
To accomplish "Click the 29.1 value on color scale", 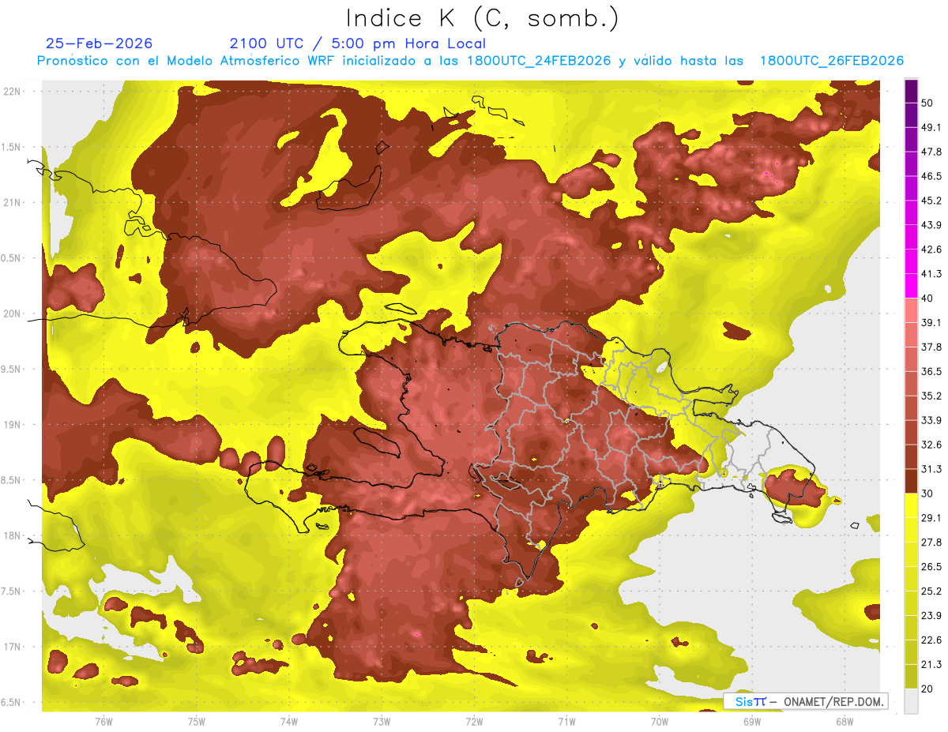I will (931, 518).
